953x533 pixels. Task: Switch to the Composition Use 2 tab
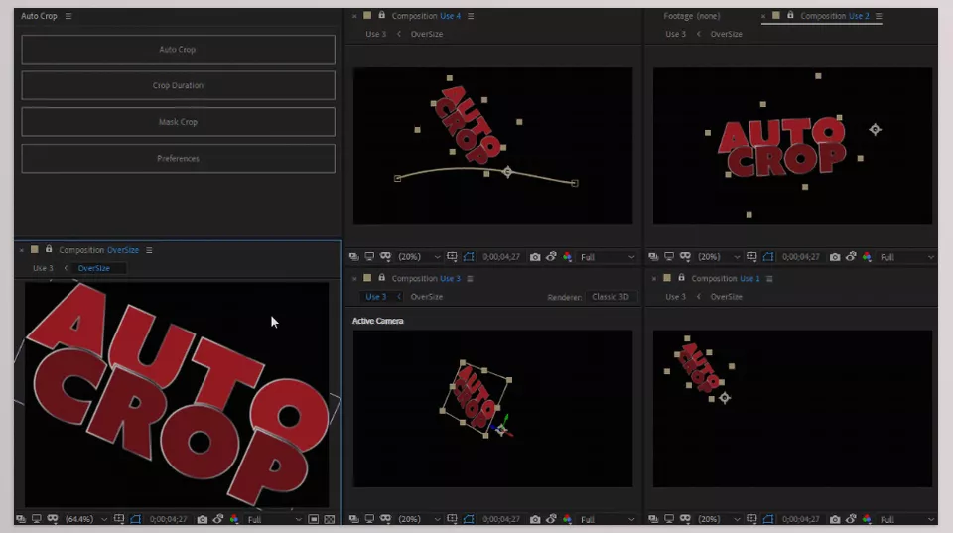coord(834,16)
